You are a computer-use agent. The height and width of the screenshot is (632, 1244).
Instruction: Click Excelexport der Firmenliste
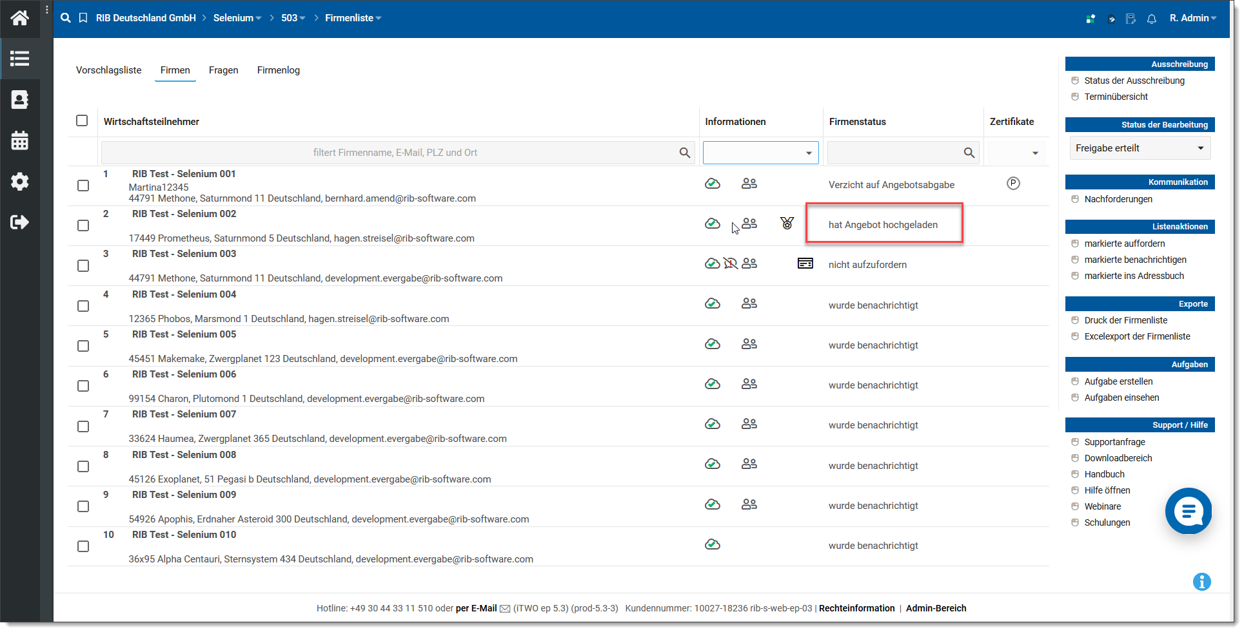pyautogui.click(x=1137, y=336)
